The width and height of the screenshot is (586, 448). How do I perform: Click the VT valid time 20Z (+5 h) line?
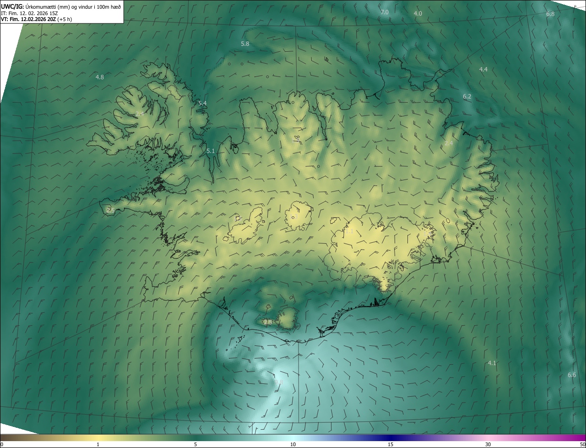(x=36, y=19)
